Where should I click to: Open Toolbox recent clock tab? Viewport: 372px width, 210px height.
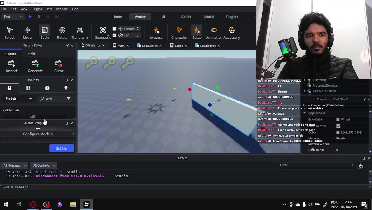click(47, 88)
